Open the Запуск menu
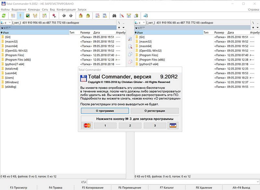The height and width of the screenshot is (190, 260). (x=82, y=10)
